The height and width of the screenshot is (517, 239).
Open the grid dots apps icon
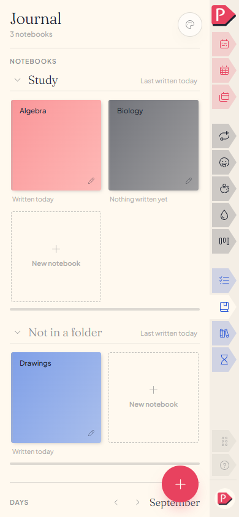pos(224,441)
